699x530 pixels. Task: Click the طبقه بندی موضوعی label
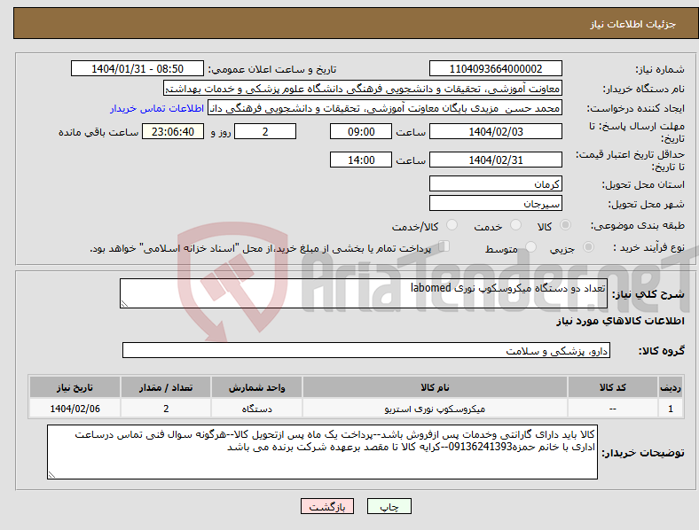(x=638, y=226)
